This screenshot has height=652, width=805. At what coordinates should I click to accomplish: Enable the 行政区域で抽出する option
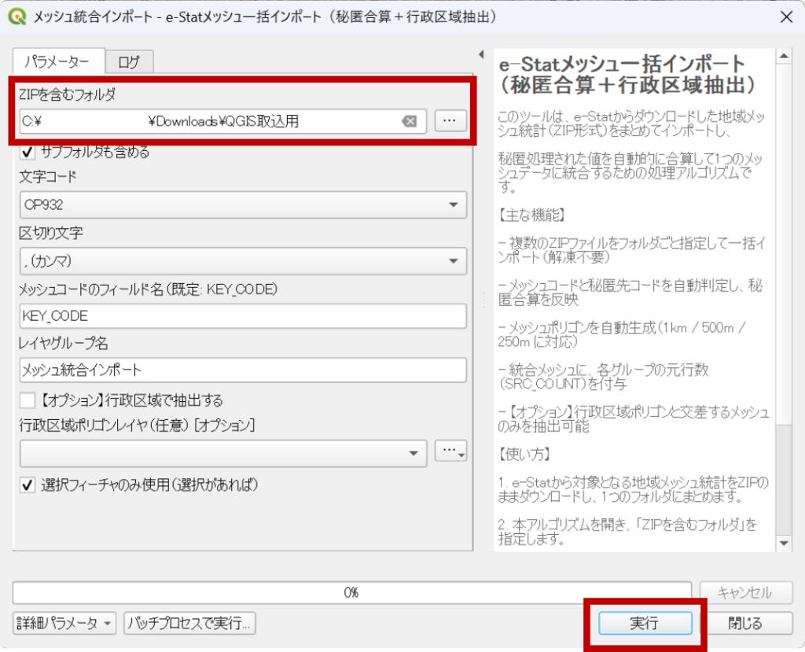pyautogui.click(x=28, y=400)
